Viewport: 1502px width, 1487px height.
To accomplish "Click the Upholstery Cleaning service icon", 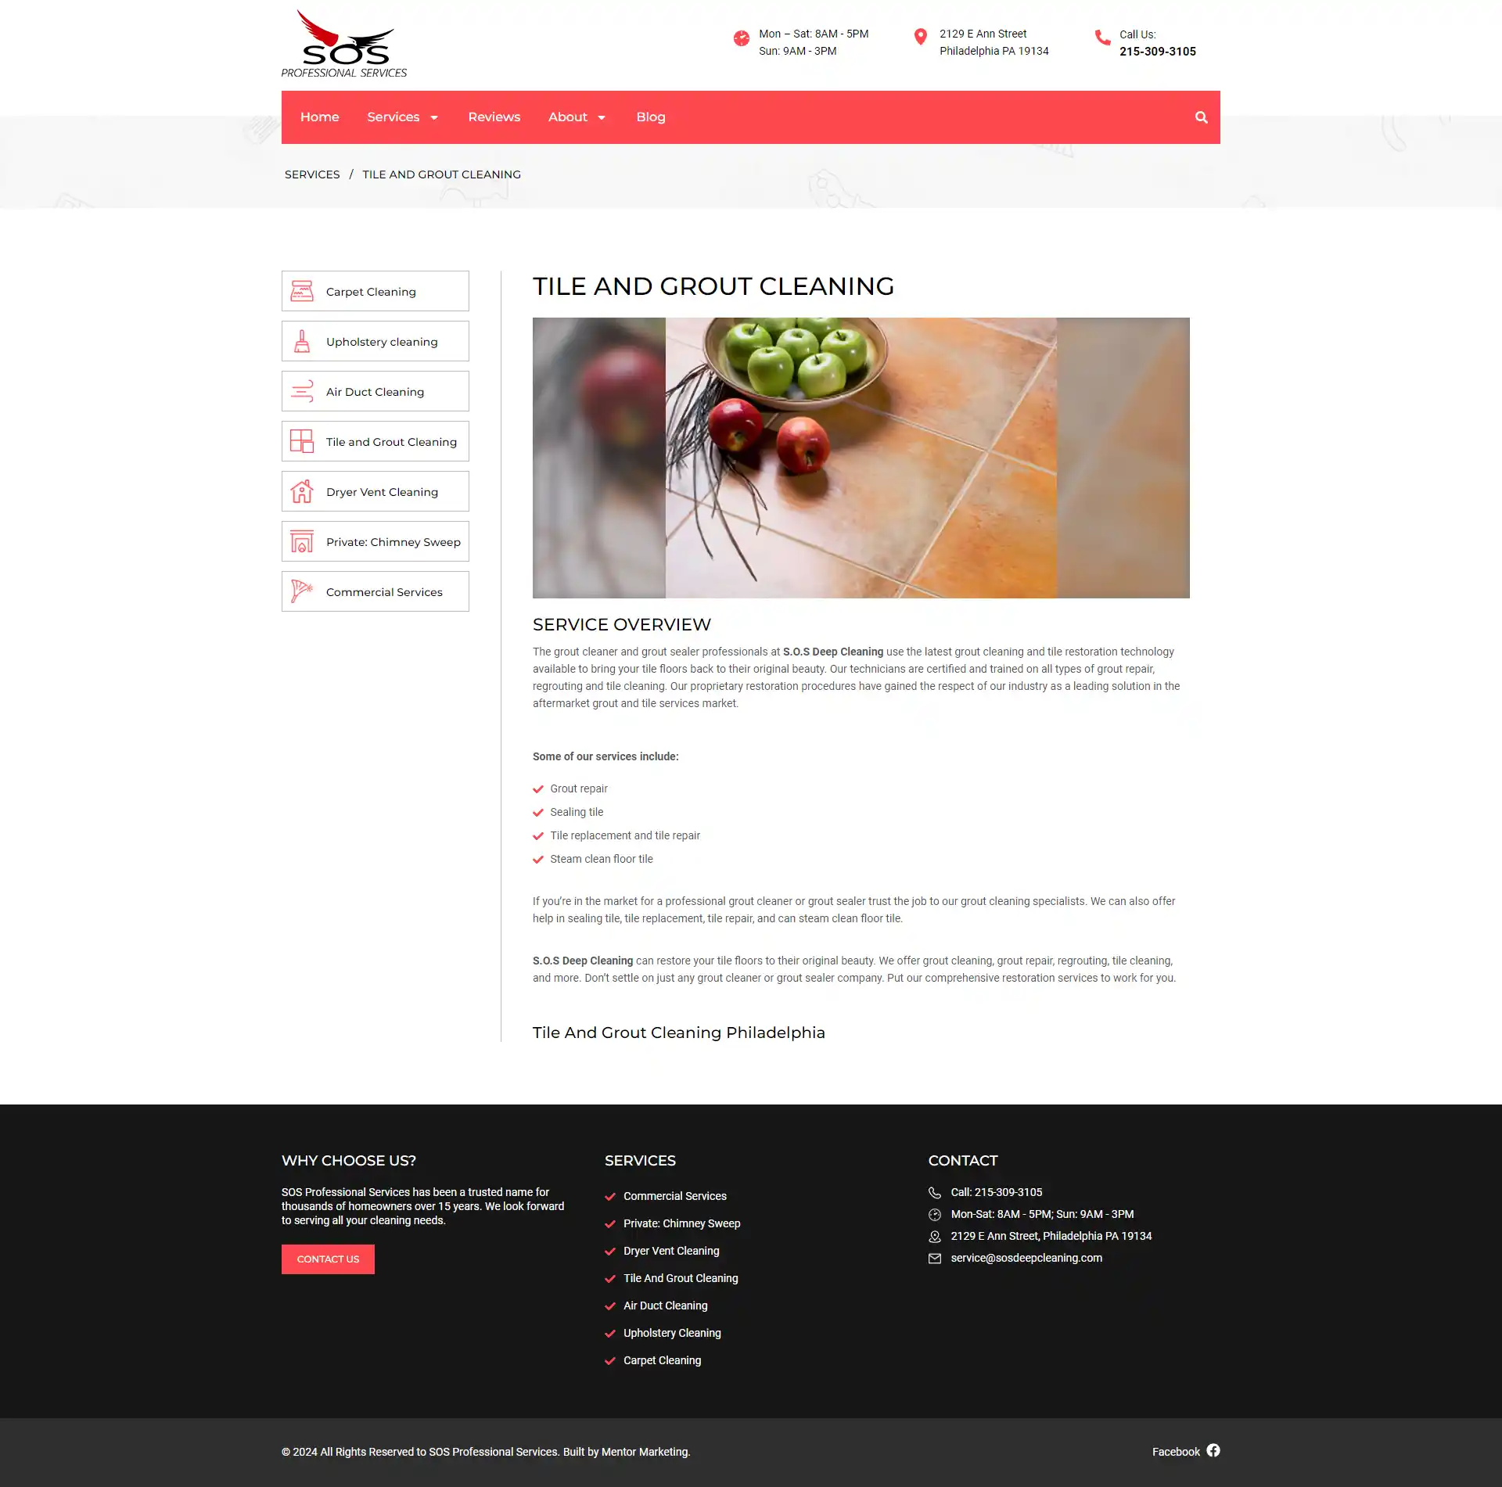I will click(301, 342).
